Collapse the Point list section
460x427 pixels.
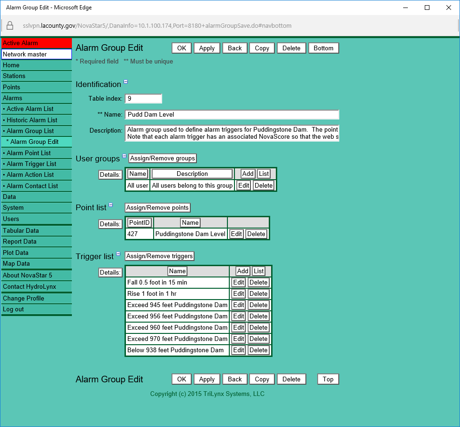click(x=110, y=205)
